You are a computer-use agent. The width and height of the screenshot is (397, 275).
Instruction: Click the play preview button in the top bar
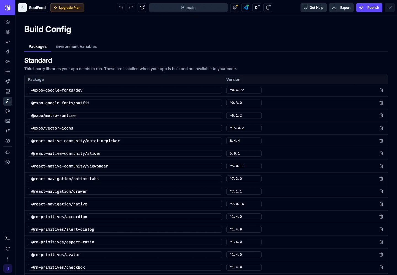tap(257, 8)
